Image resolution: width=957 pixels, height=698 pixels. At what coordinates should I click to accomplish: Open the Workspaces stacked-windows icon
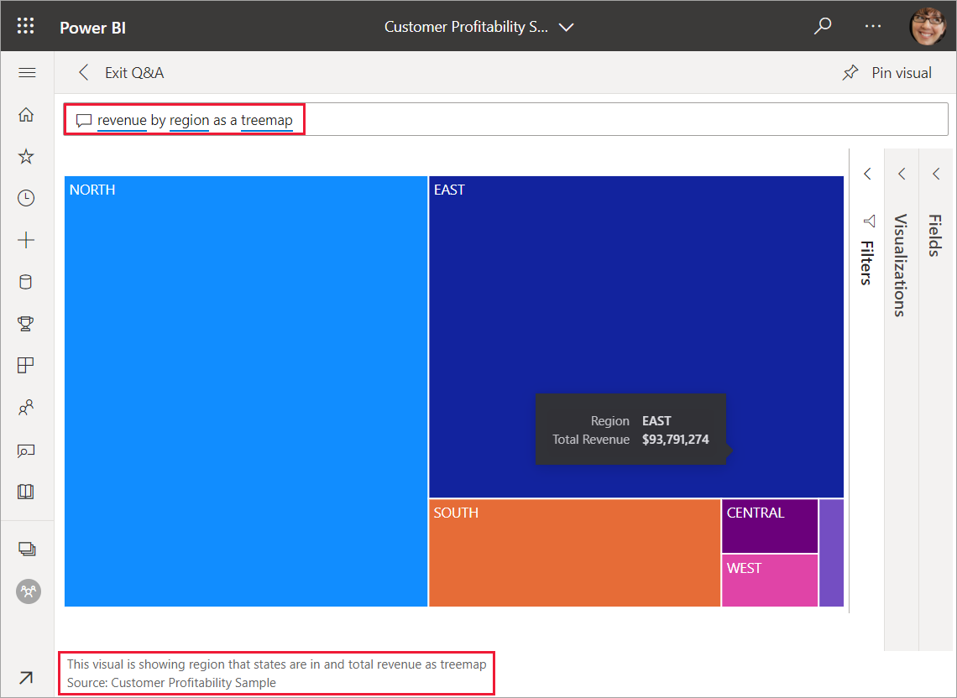click(27, 549)
